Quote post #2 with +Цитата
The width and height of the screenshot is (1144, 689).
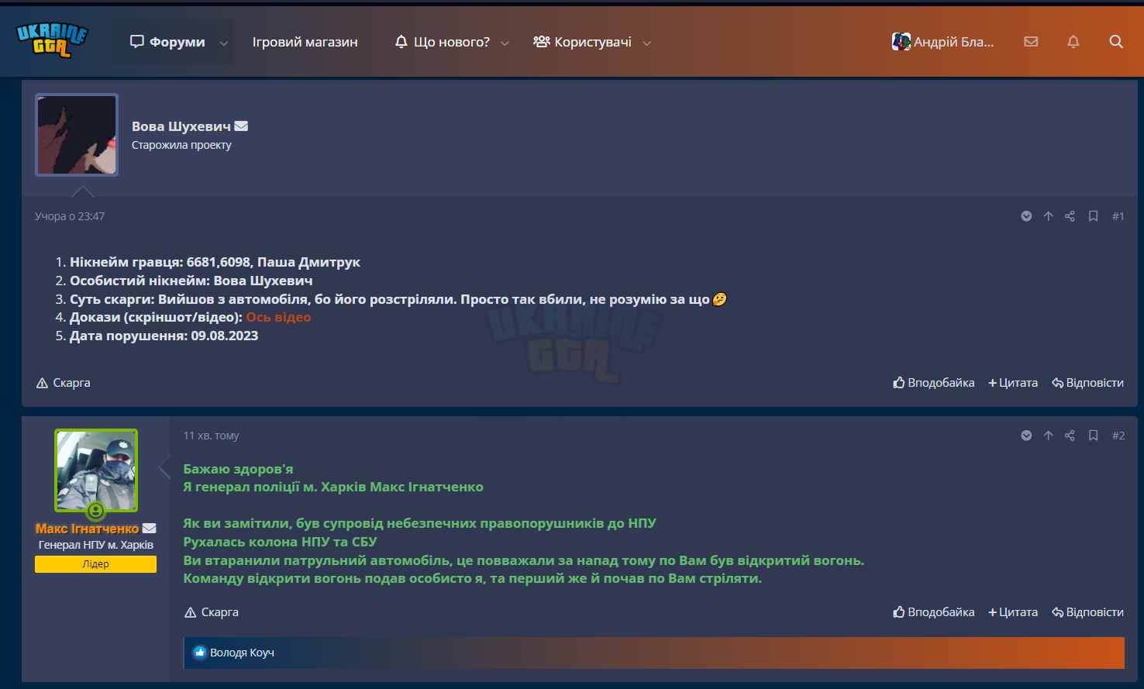1013,612
